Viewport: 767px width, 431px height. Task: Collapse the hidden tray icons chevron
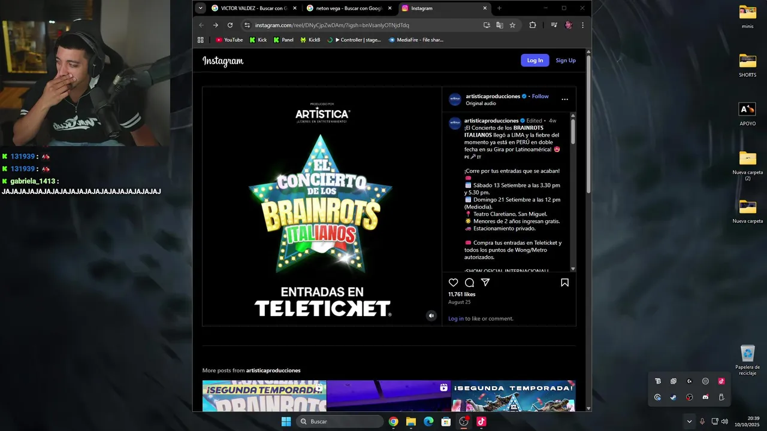point(689,421)
